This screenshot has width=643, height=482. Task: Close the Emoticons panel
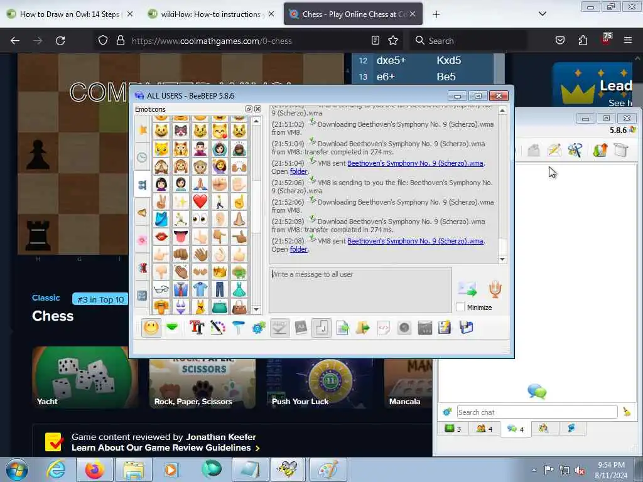pos(258,109)
